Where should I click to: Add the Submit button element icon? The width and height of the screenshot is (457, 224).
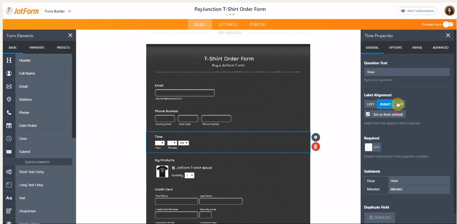9,152
